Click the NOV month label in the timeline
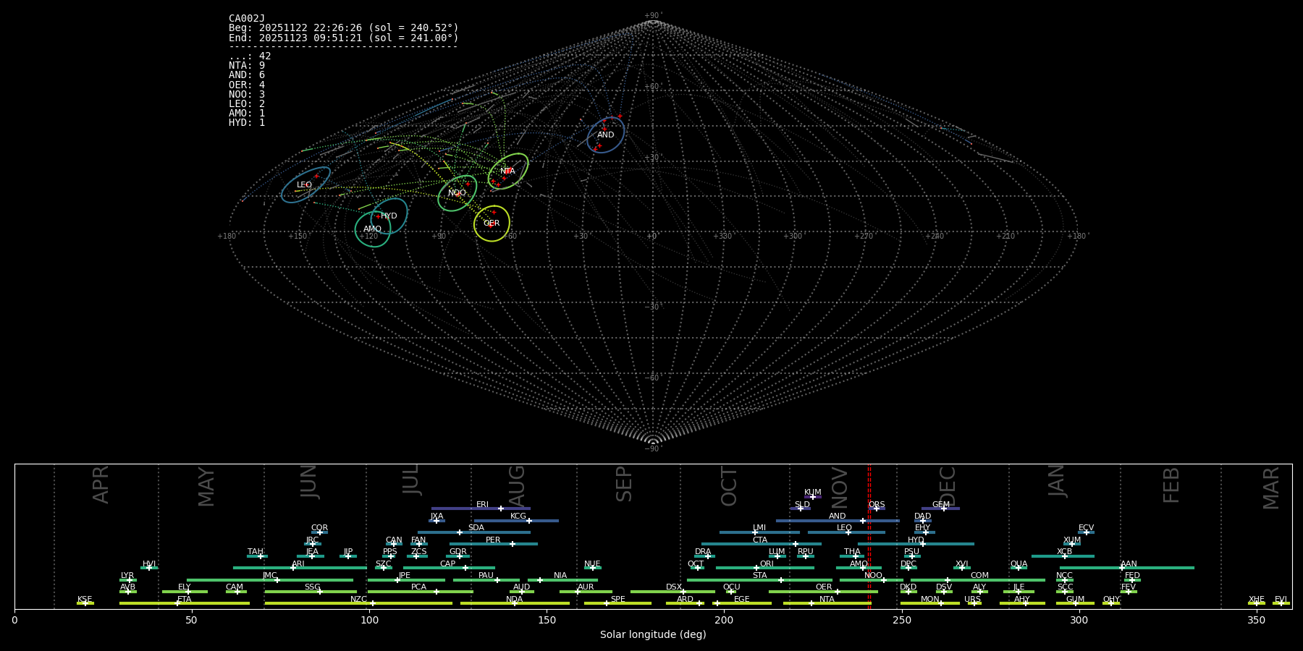 839,487
